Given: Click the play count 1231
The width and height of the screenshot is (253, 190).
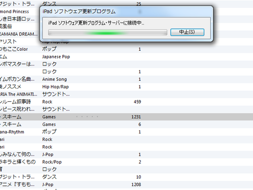Looking at the screenshot, I should [136, 117].
